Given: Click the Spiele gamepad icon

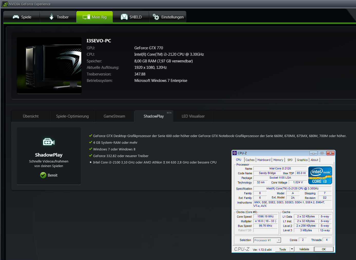Looking at the screenshot, I should 16,17.
